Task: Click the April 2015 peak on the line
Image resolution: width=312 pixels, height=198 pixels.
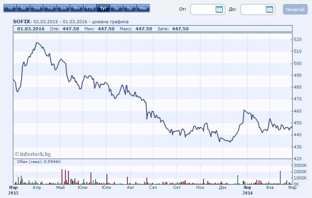Action: pos(37,43)
